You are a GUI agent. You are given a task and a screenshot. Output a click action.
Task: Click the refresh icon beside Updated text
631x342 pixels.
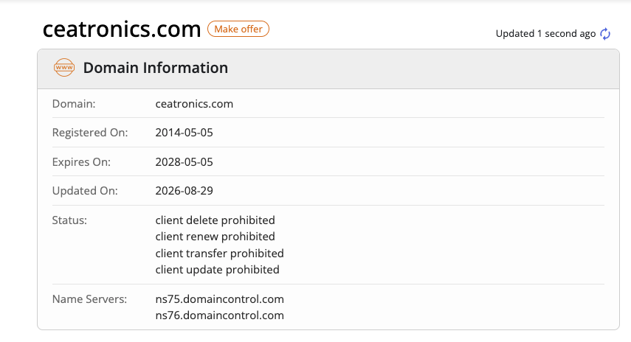click(605, 34)
